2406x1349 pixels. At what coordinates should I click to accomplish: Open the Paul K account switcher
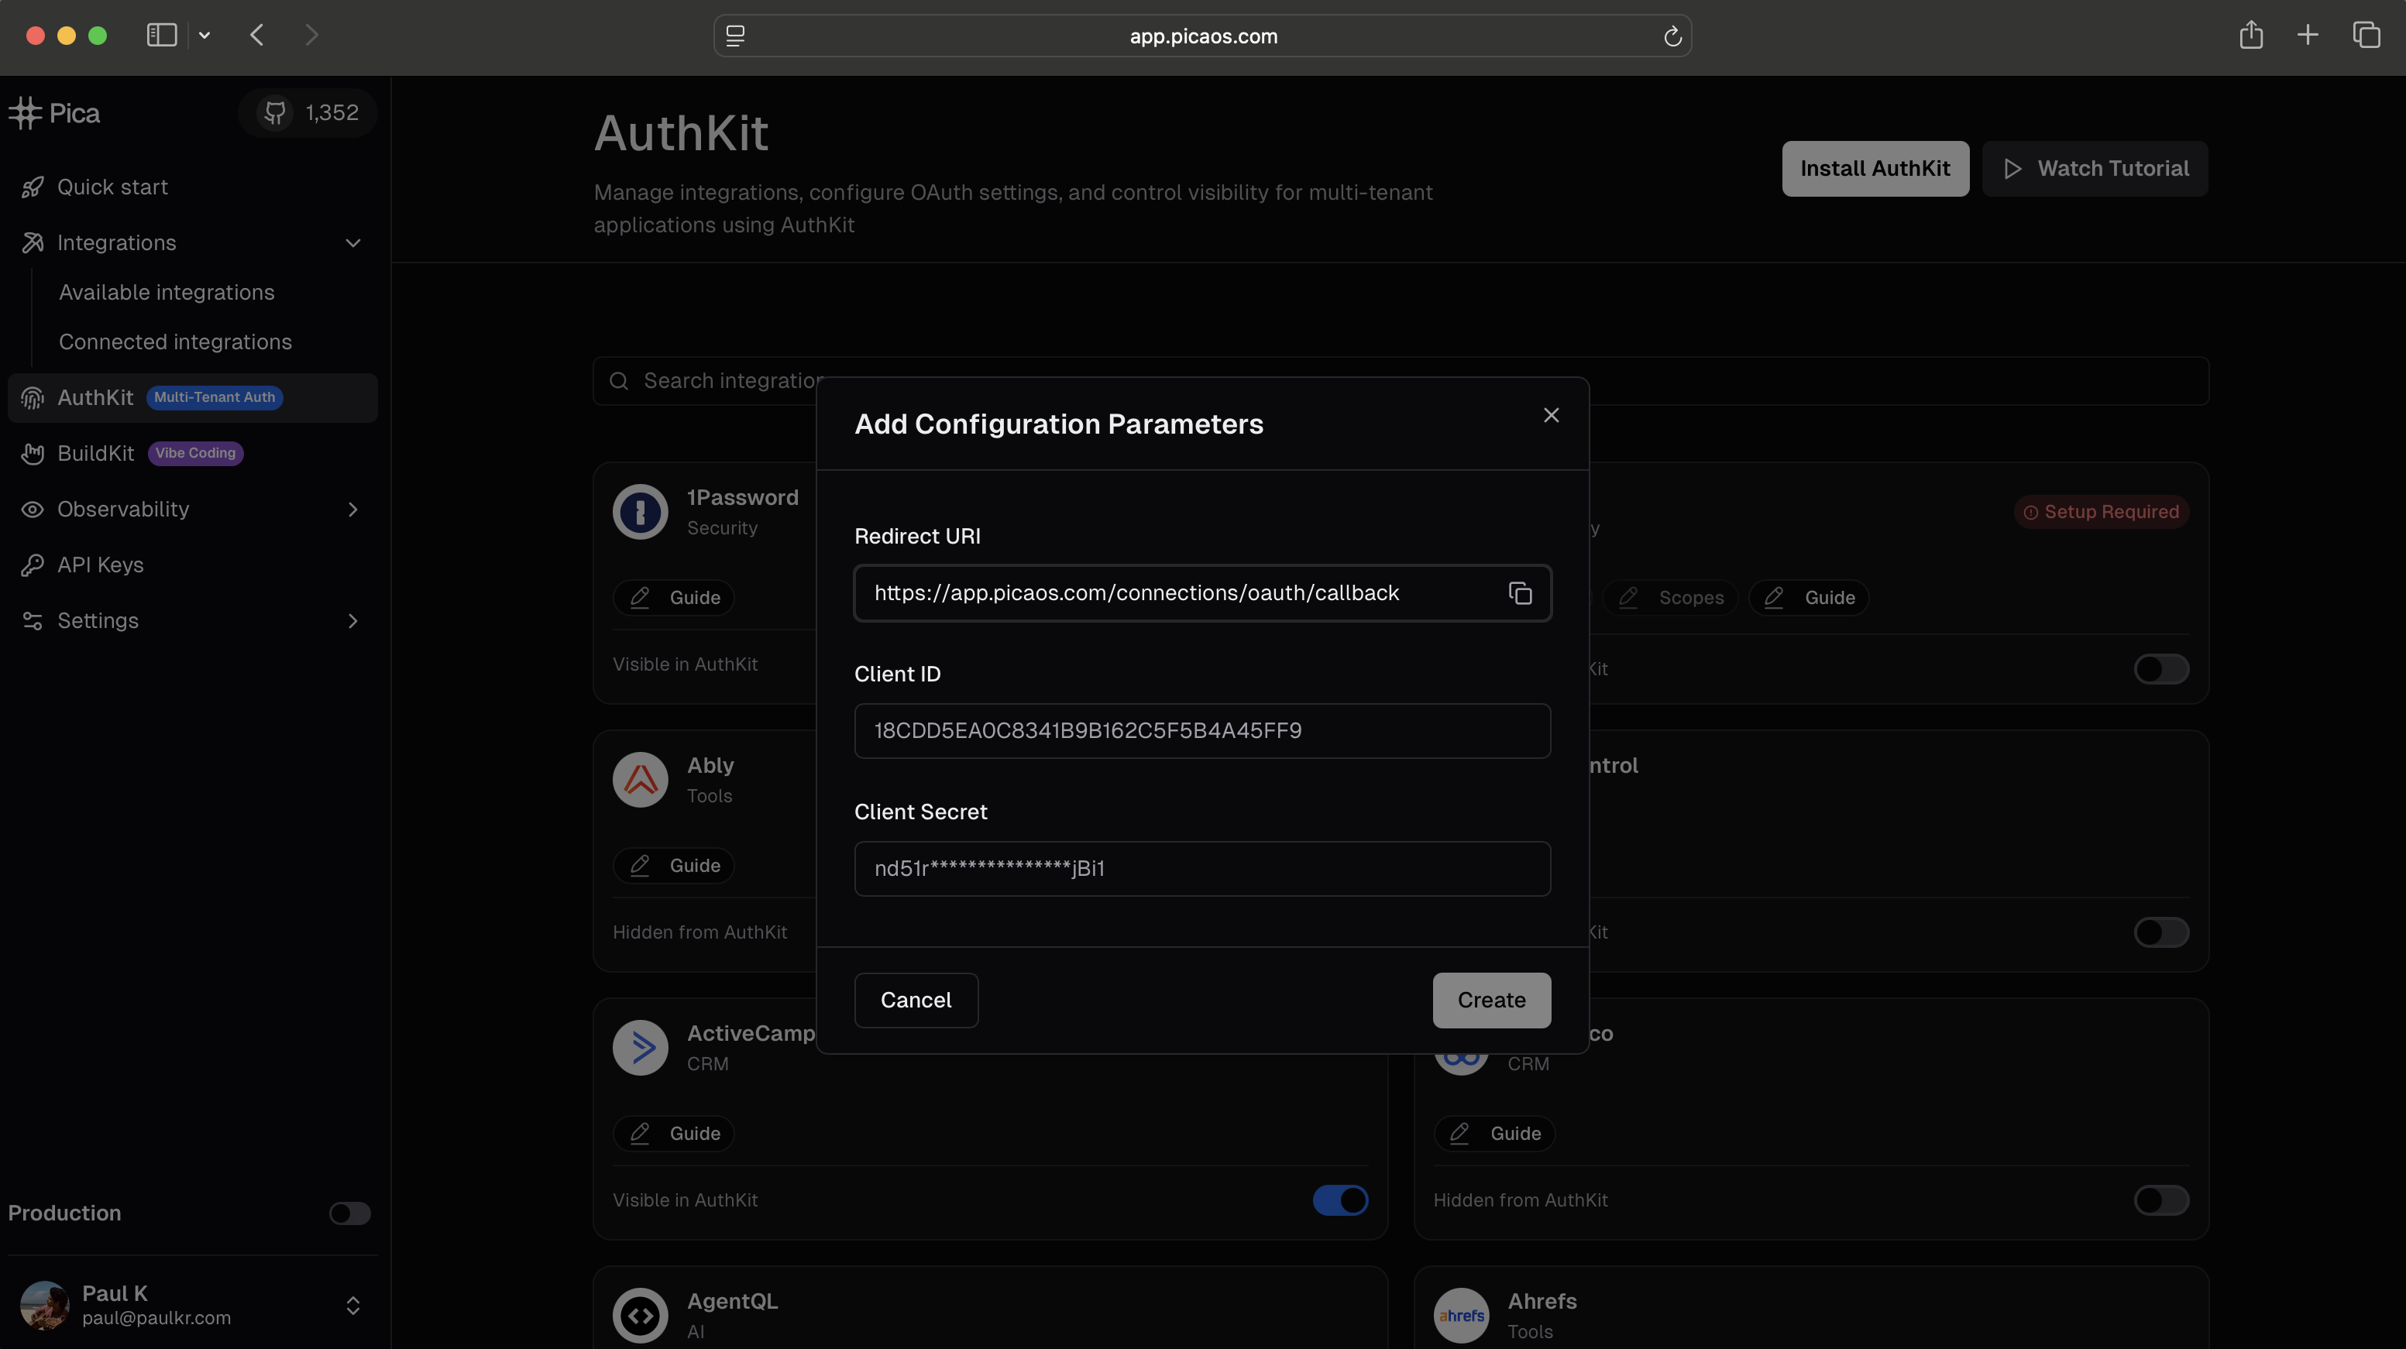point(352,1305)
